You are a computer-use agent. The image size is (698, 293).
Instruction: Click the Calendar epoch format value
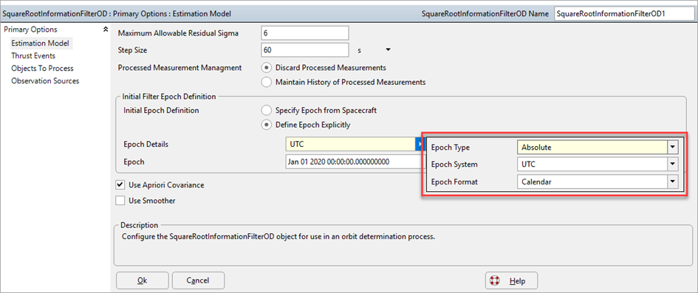[536, 182]
